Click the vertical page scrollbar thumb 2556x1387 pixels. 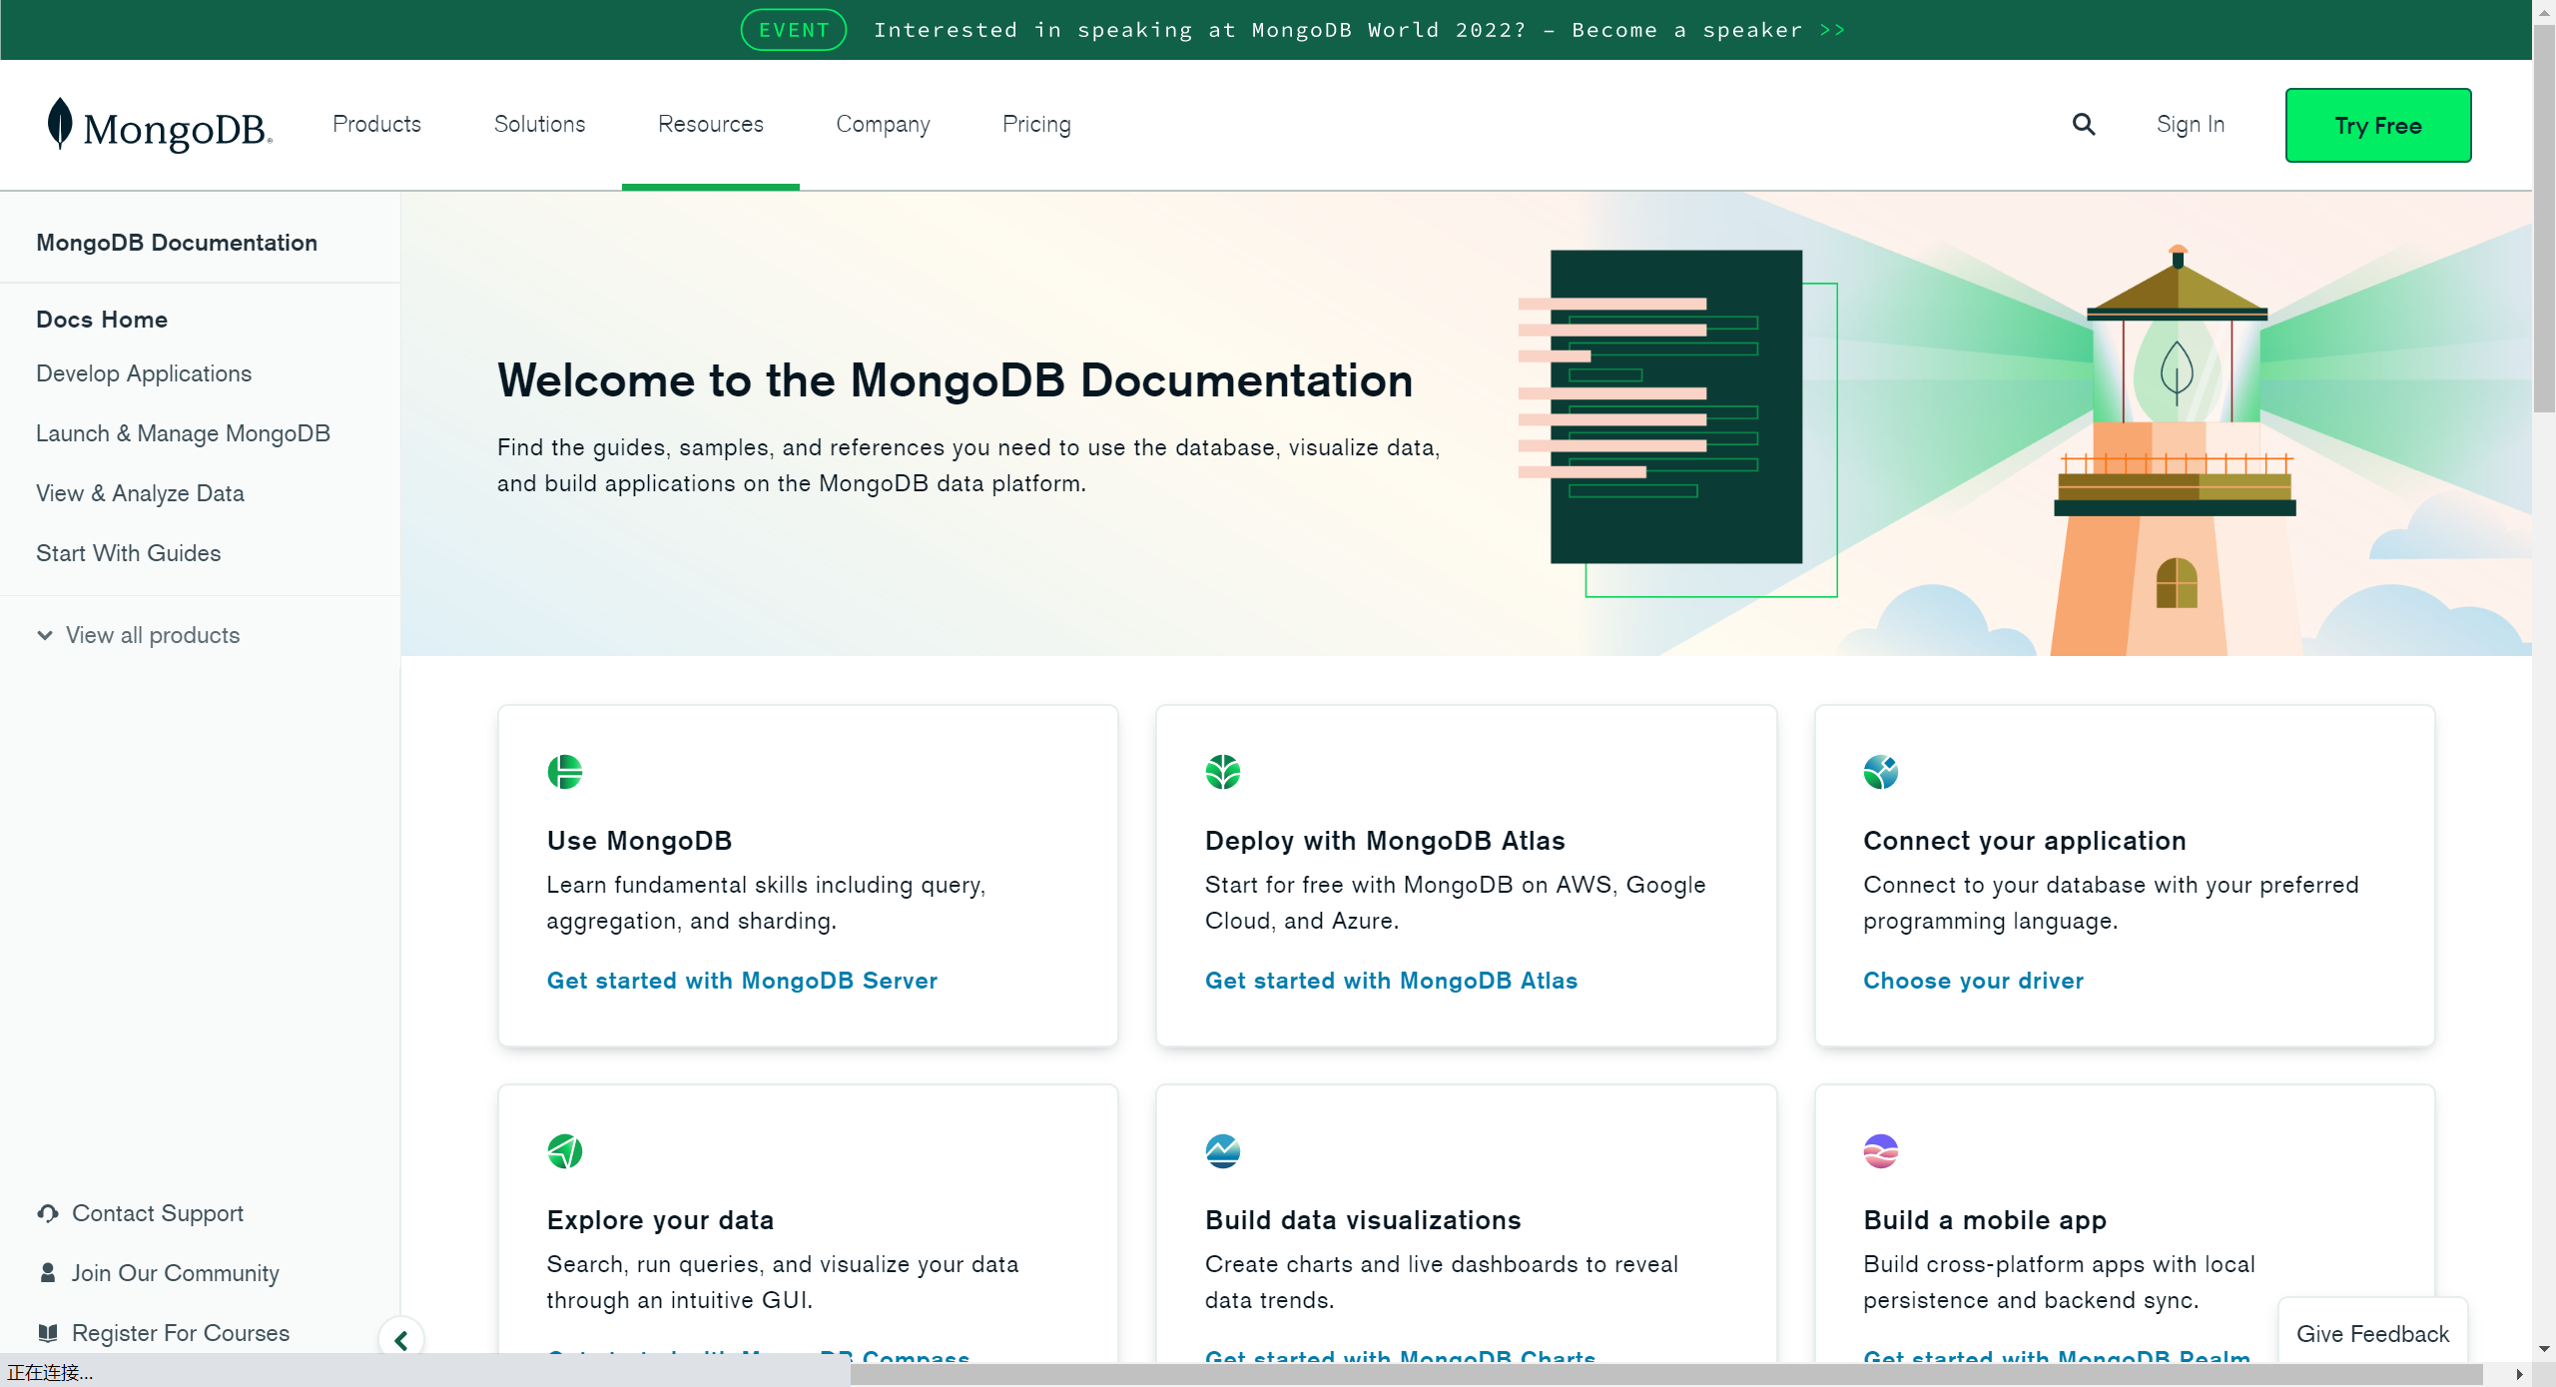2543,220
